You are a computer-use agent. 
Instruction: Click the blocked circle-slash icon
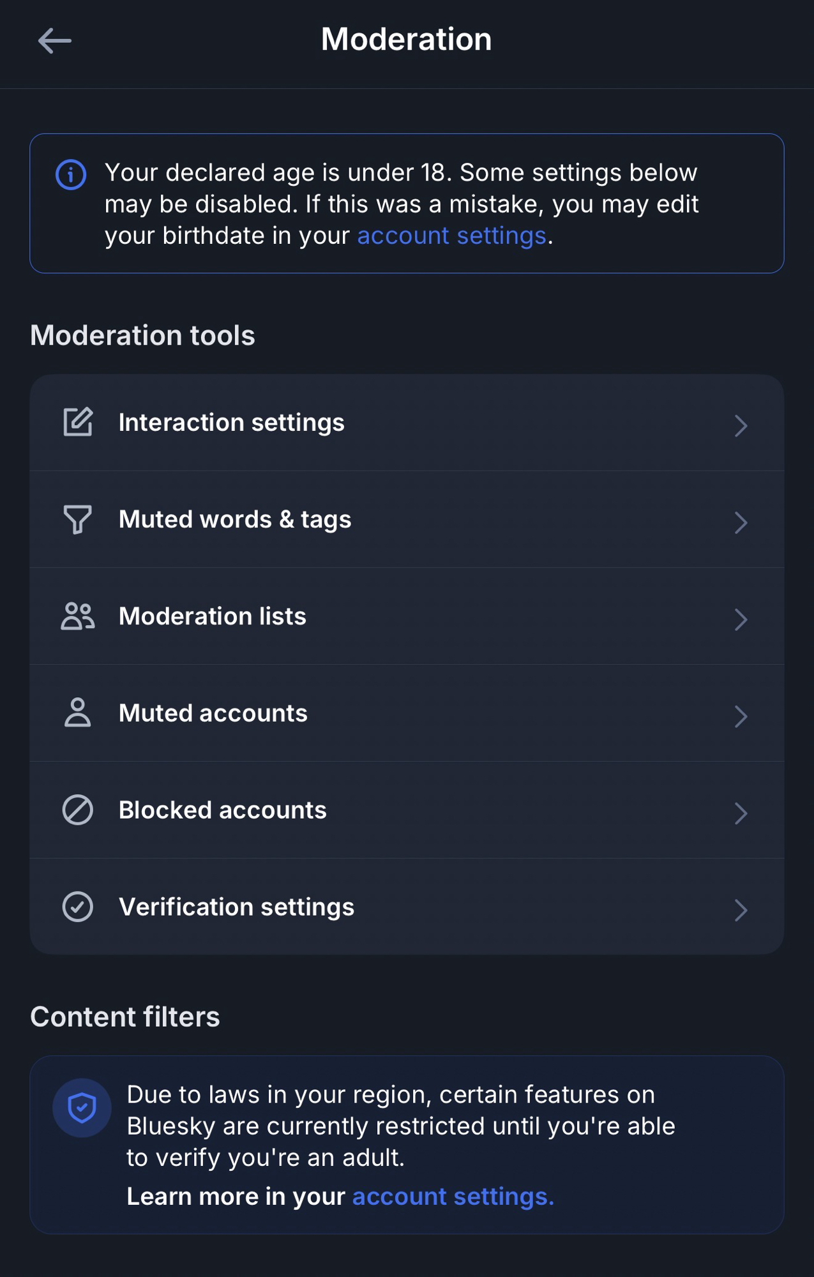point(78,810)
